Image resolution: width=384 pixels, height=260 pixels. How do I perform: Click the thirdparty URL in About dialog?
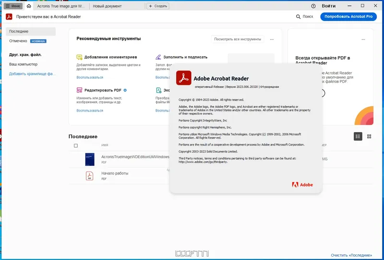pyautogui.click(x=203, y=162)
